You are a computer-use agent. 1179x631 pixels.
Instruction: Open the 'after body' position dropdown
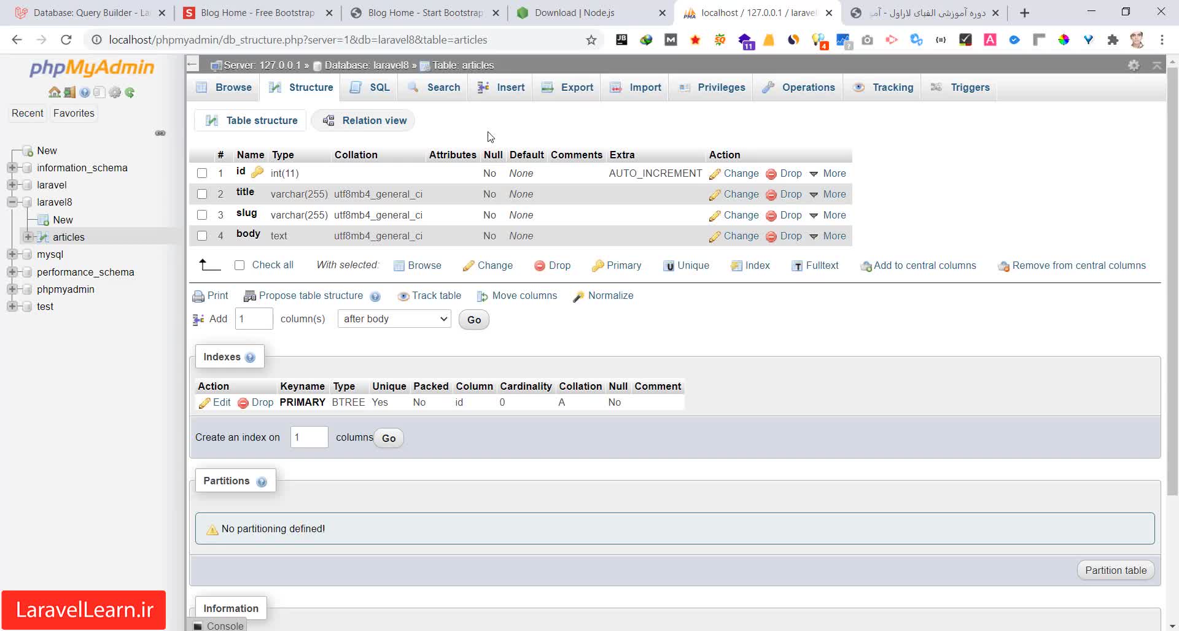pos(394,319)
